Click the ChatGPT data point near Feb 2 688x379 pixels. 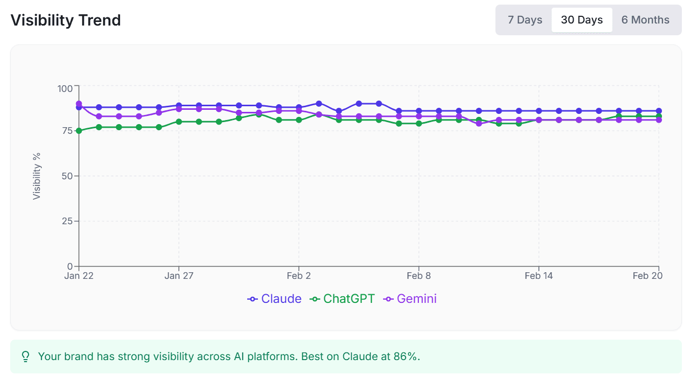[299, 121]
